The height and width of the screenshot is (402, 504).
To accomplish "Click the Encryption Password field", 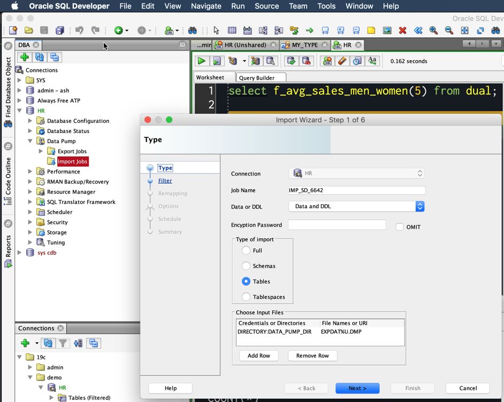I will click(337, 225).
